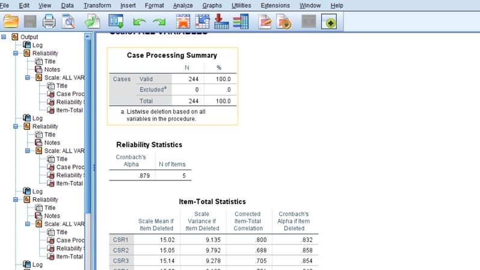The height and width of the screenshot is (270, 480).
Task: Collapse the topmost Scale: ALL VAR node
Action: [28, 78]
